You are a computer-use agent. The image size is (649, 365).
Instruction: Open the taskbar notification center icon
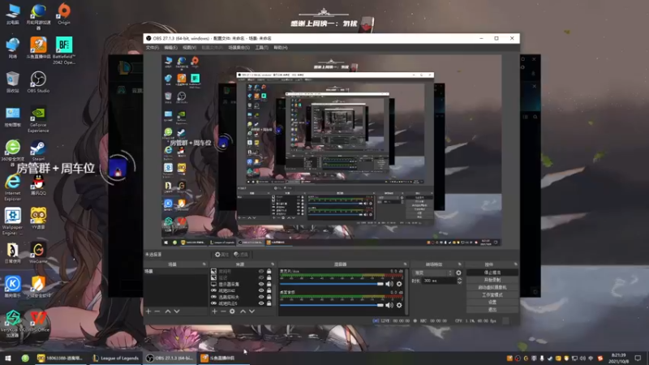point(638,358)
